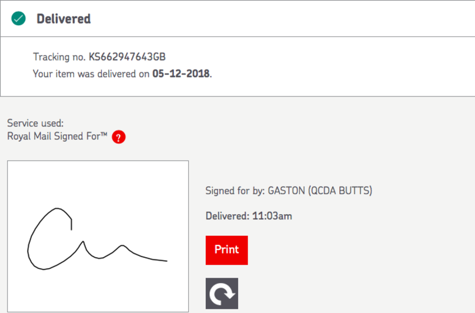Click the QCDA BUTTS text in parentheses
The height and width of the screenshot is (313, 475).
pyautogui.click(x=340, y=191)
